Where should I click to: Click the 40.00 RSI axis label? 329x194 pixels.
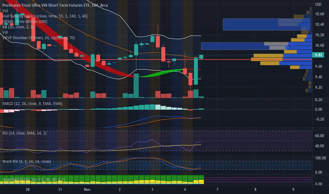click(319, 146)
